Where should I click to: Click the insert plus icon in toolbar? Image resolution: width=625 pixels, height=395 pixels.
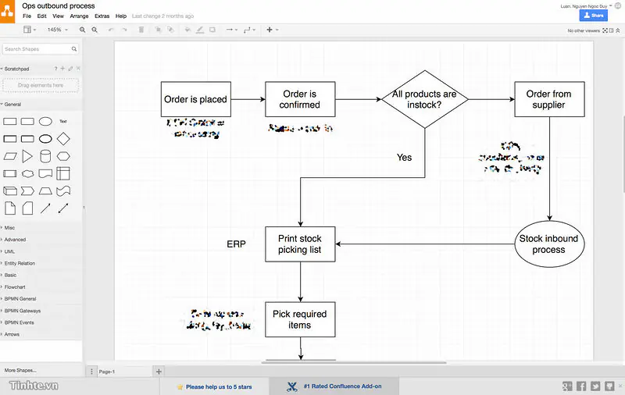pos(270,30)
